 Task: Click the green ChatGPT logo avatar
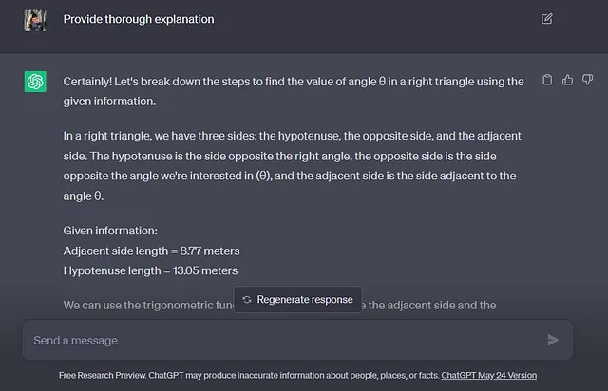tap(35, 82)
